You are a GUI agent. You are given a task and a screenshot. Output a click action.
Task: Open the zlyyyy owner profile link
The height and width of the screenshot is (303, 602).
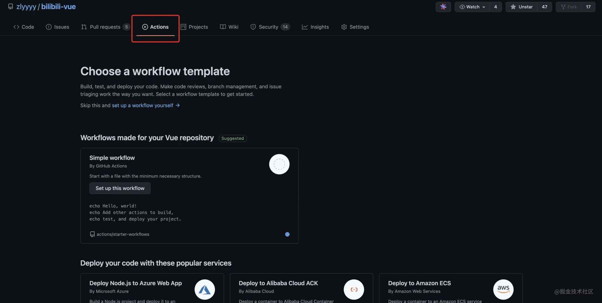click(26, 7)
